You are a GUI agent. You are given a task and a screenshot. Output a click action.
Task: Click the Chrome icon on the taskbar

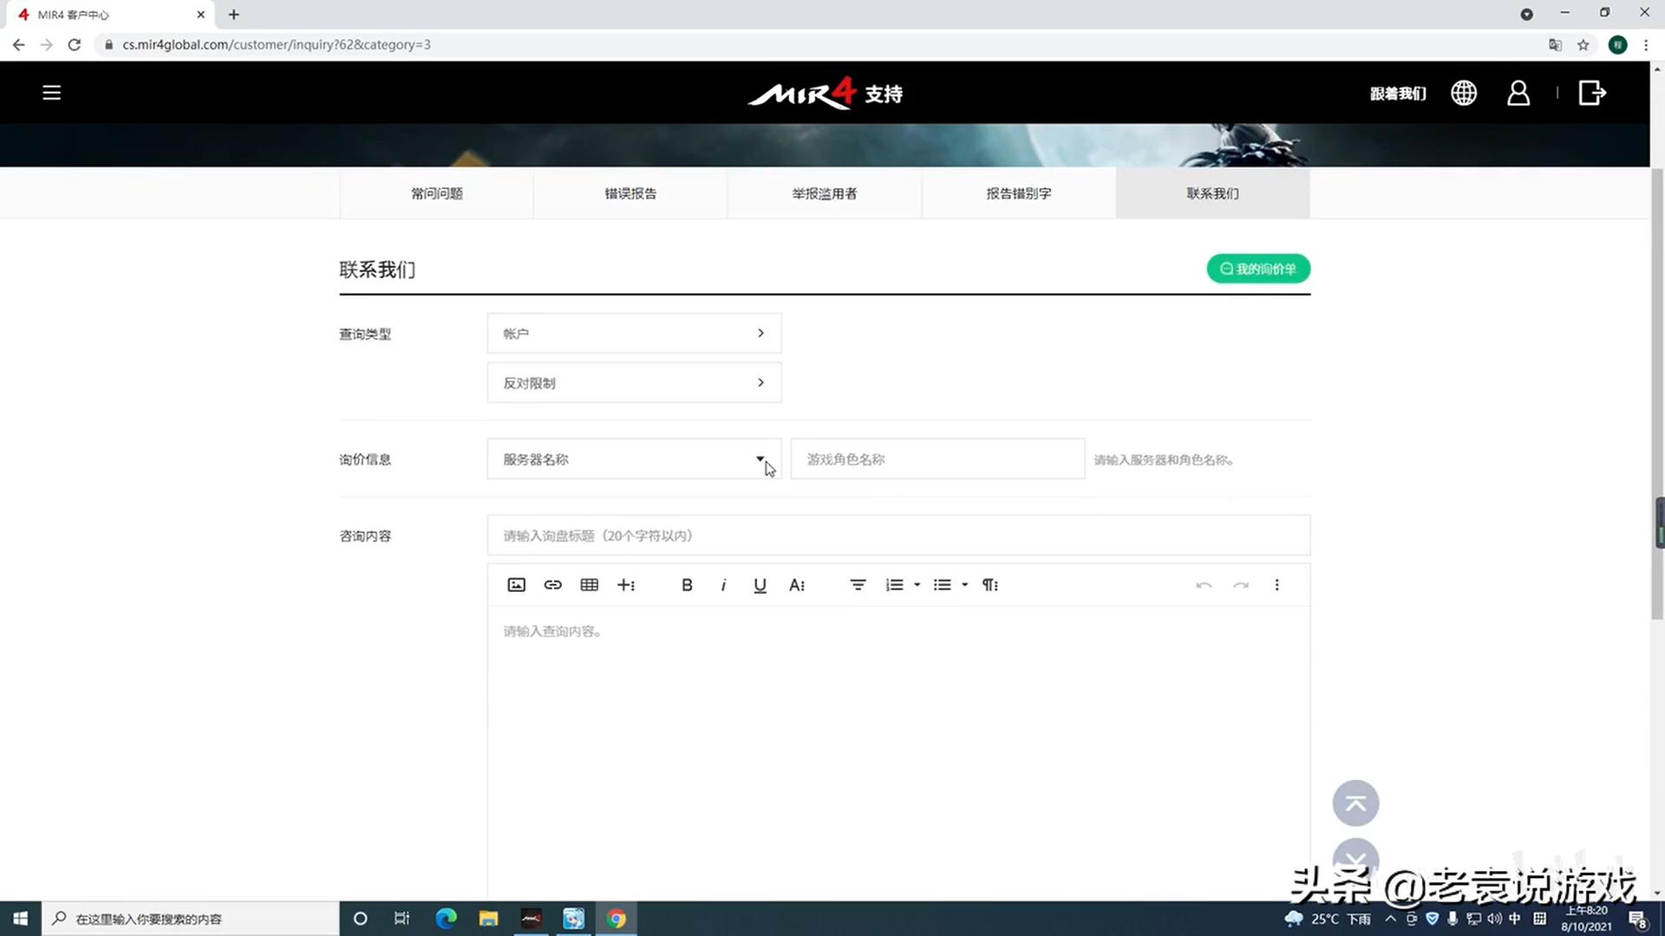pos(617,918)
